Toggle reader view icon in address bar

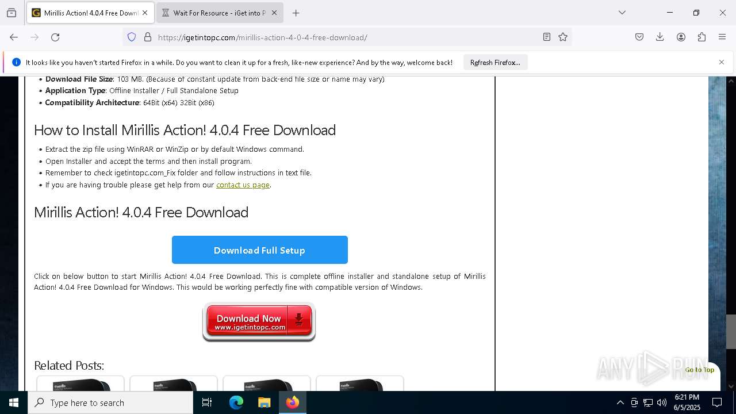pyautogui.click(x=547, y=37)
